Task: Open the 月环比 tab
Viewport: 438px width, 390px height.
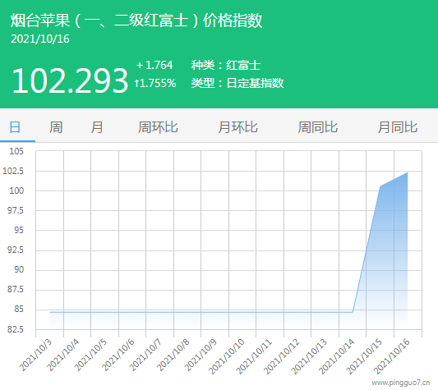Action: [237, 127]
